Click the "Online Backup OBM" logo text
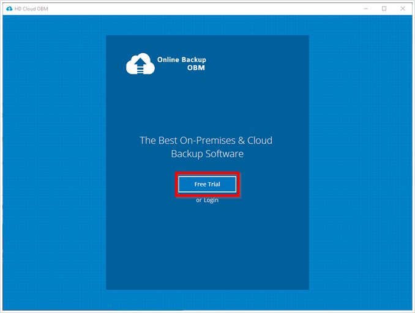The width and height of the screenshot is (415, 313). tap(182, 64)
